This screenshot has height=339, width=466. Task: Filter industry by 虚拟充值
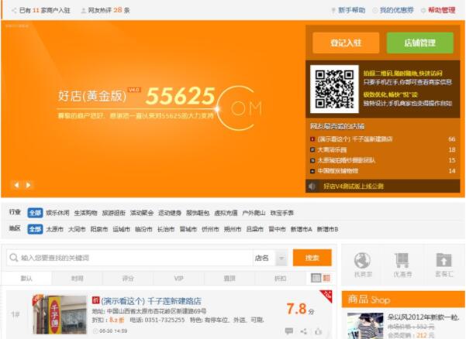pos(226,213)
